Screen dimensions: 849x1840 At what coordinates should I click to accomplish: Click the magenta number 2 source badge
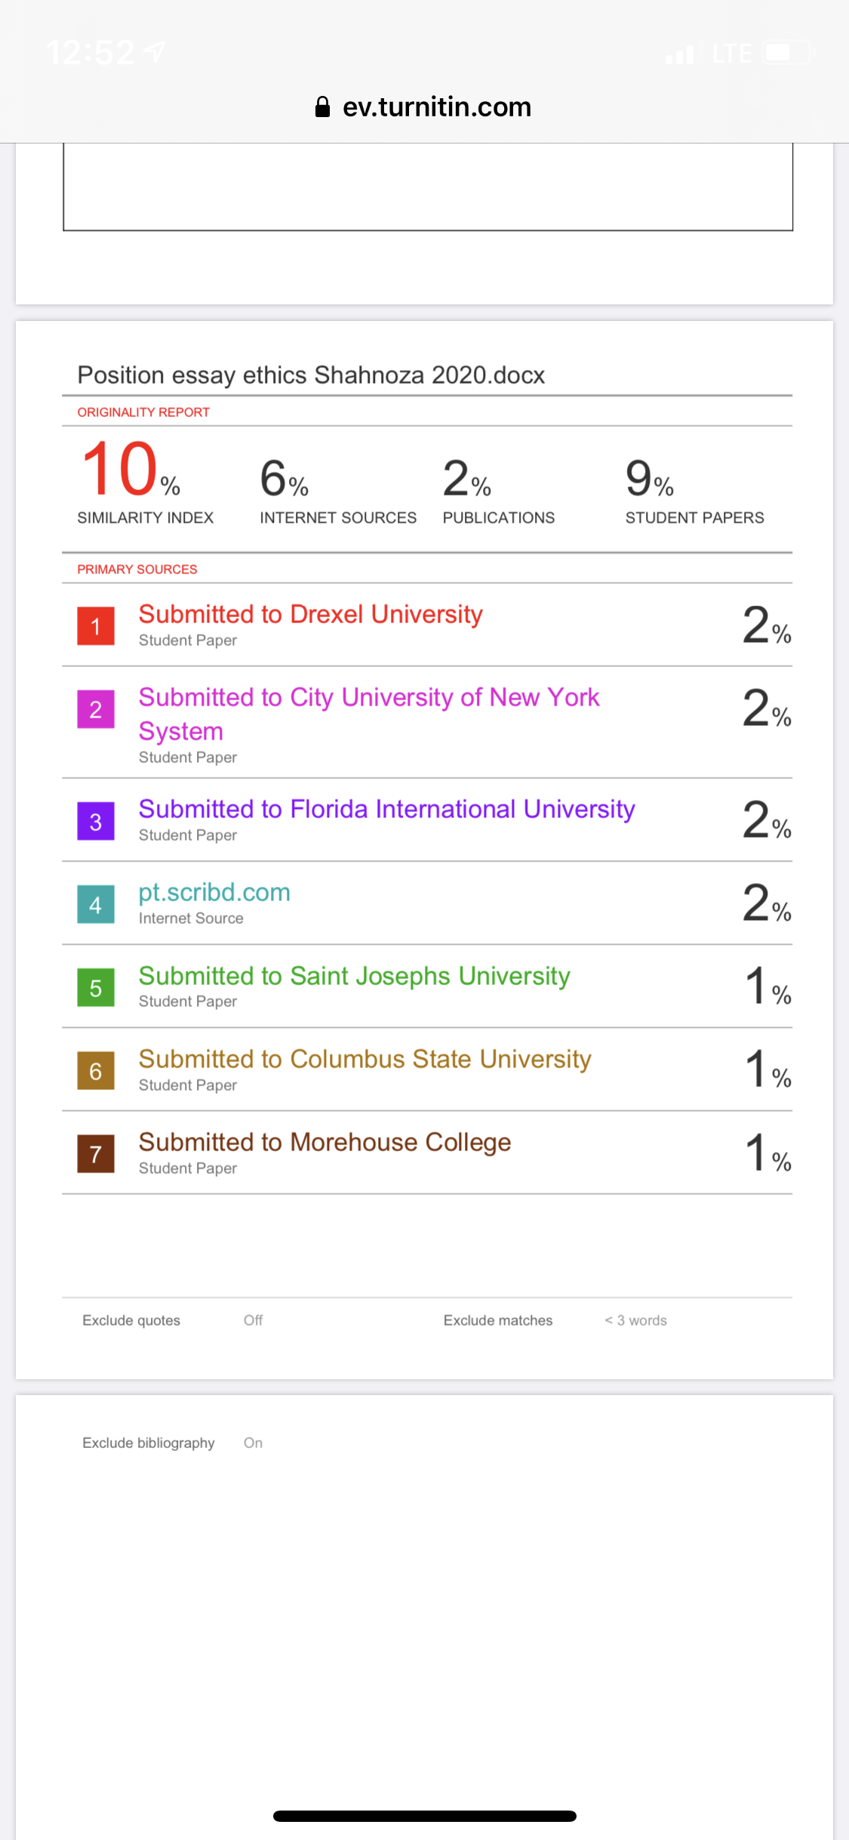pyautogui.click(x=96, y=709)
